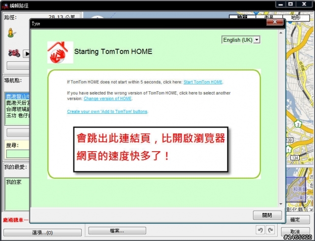Click the red motorcycle icon
The height and width of the screenshot is (241, 315).
pos(14,53)
